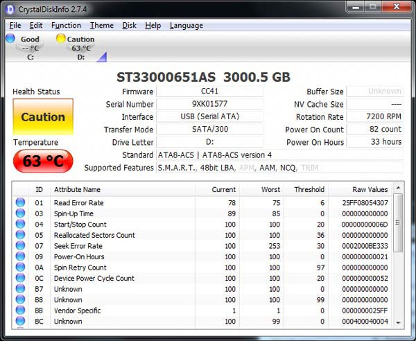This screenshot has height=341, width=416.
Task: Click the attribute list scrollbar thumb
Action: pyautogui.click(x=398, y=222)
